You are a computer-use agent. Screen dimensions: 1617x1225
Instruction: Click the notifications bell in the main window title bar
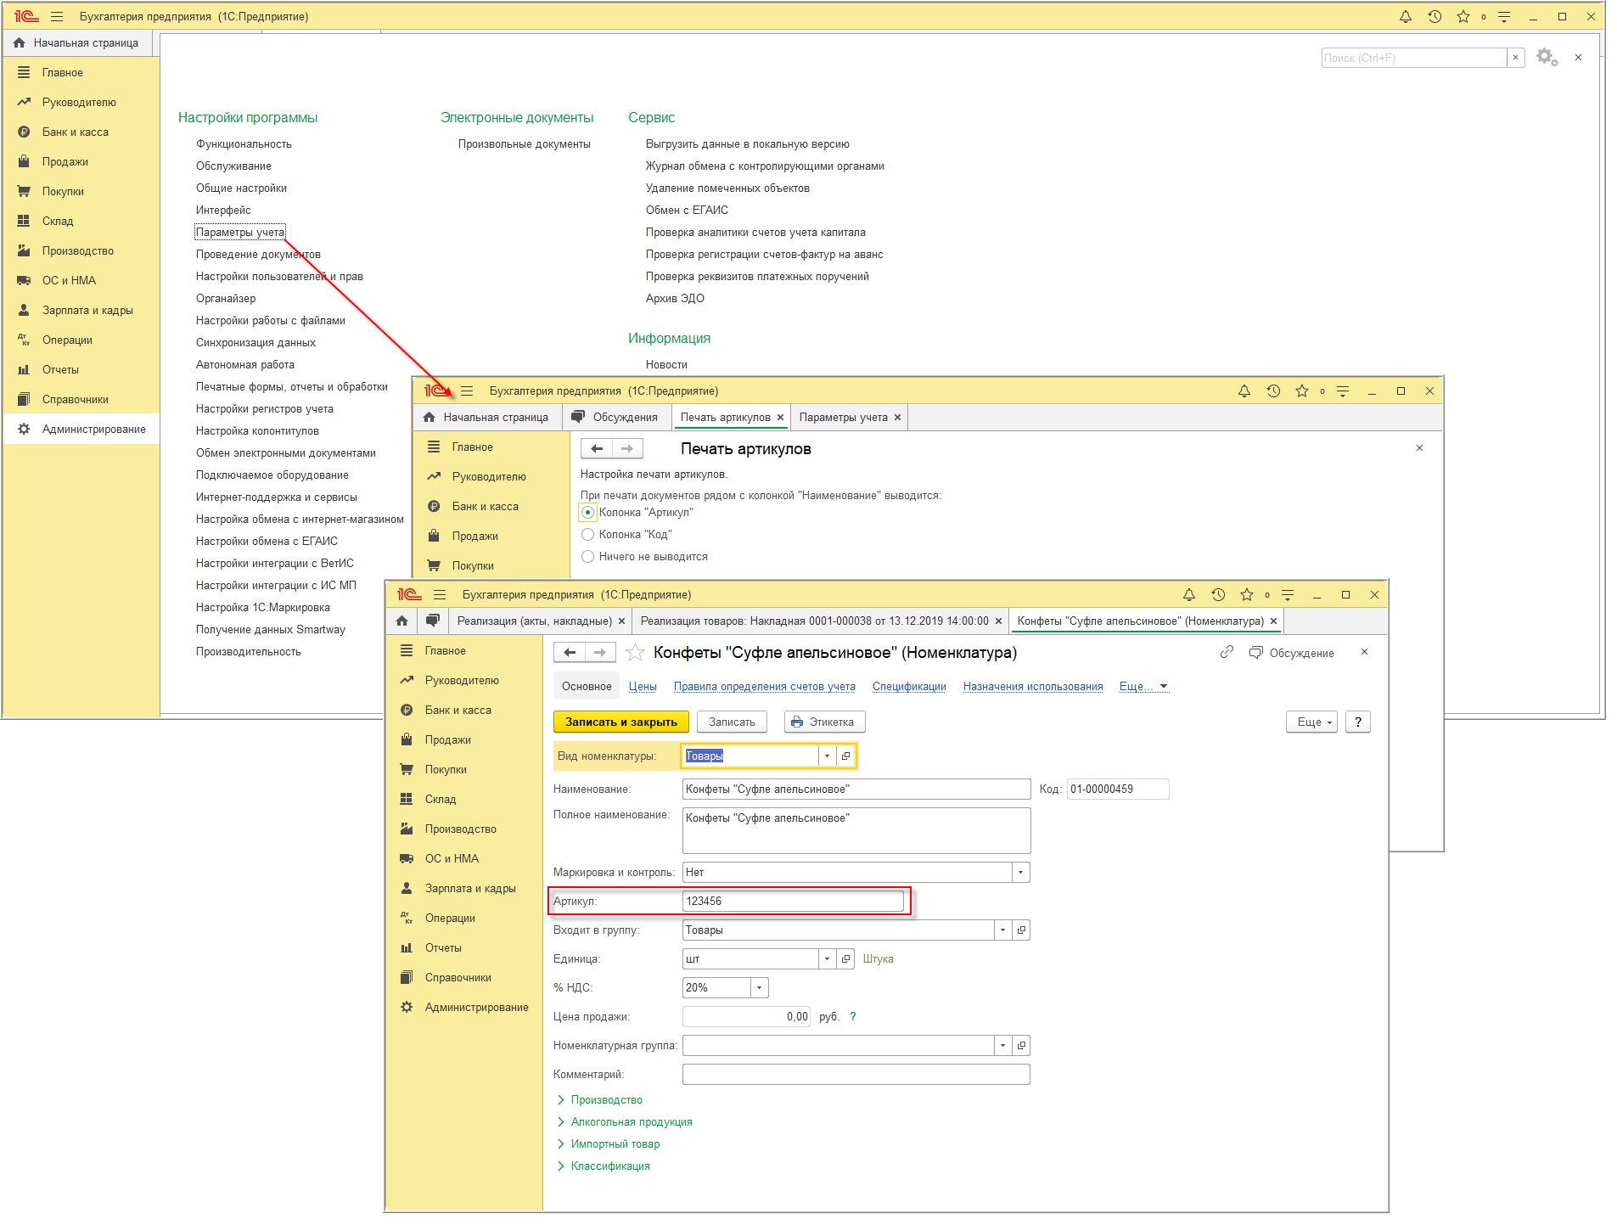click(1406, 17)
